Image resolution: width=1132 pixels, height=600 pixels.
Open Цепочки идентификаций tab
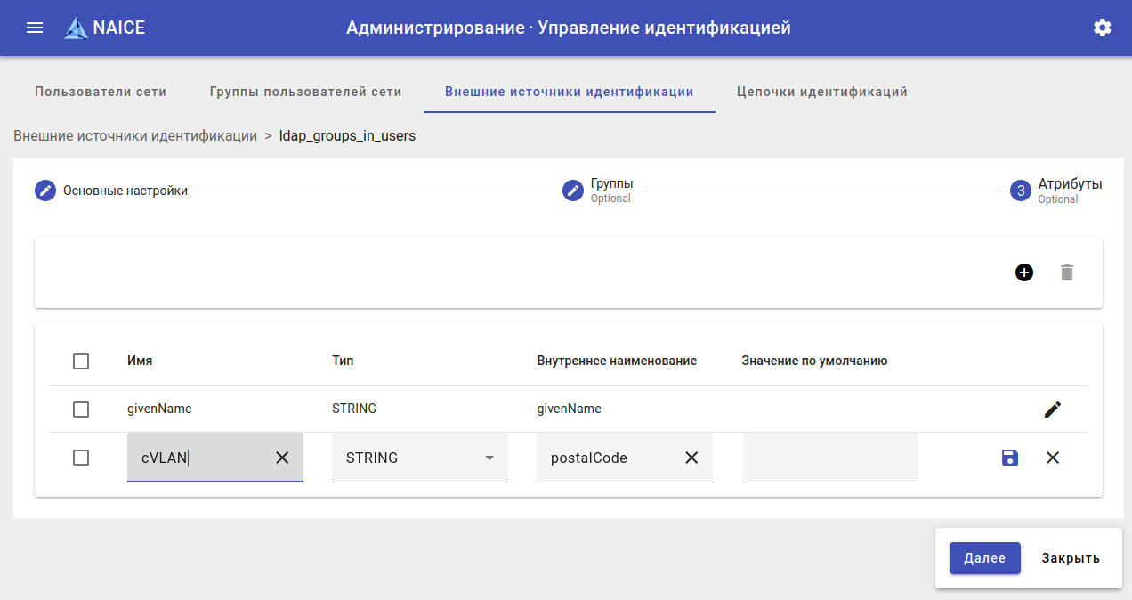tap(822, 92)
